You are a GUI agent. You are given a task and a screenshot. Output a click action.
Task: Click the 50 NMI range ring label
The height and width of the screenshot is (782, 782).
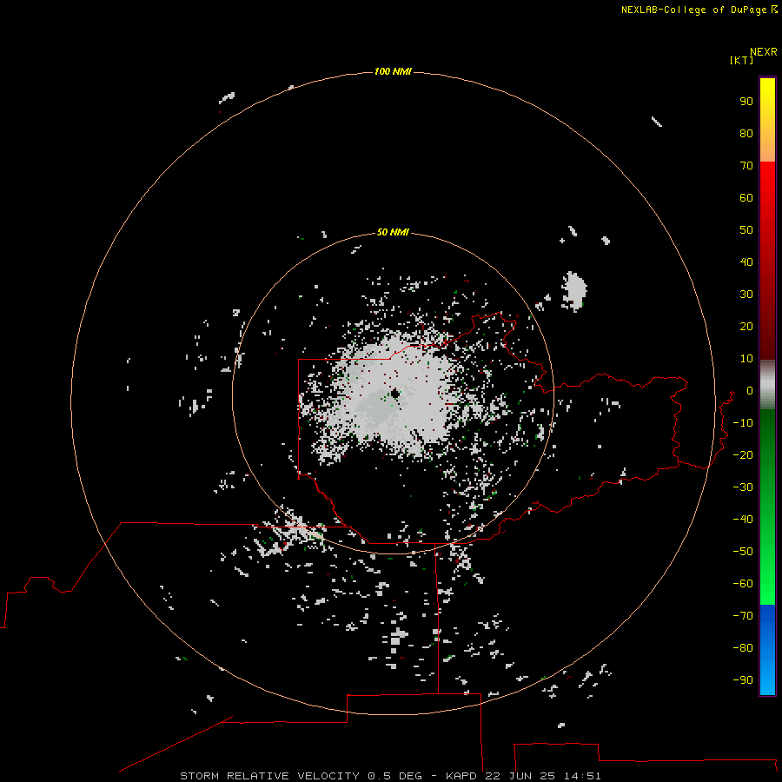[393, 232]
